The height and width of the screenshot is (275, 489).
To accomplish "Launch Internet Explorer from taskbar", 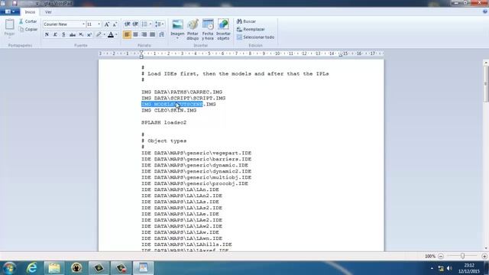I will 32,268.
